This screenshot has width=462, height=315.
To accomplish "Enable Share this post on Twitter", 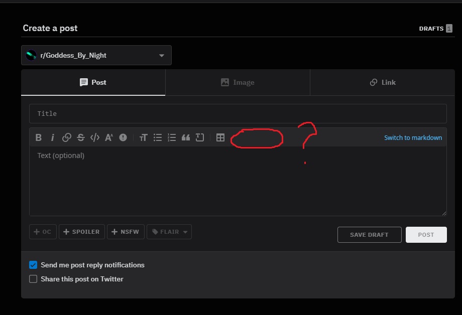I will click(x=33, y=279).
